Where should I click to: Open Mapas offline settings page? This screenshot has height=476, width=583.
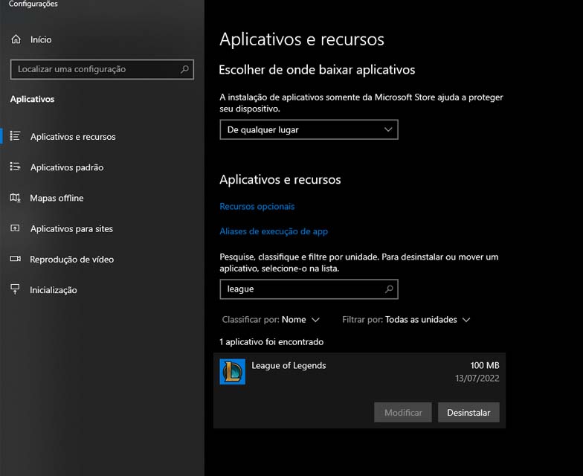pyautogui.click(x=57, y=198)
